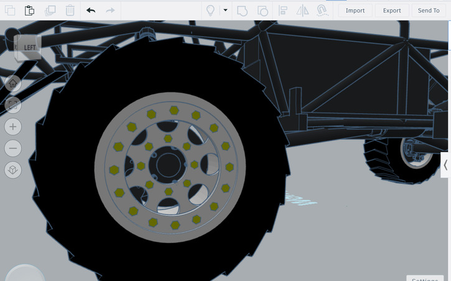The height and width of the screenshot is (281, 451).
Task: Click the Import button
Action: 355,11
